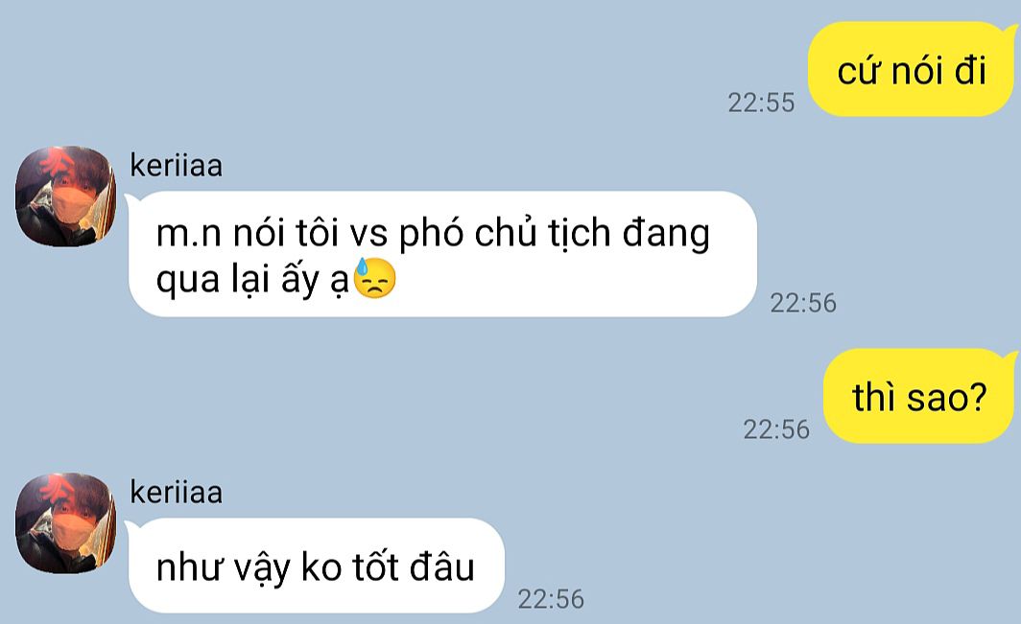Click the 22:56 timestamp beside "qua lại ấy ạ" bubble
The image size is (1021, 624).
point(803,303)
